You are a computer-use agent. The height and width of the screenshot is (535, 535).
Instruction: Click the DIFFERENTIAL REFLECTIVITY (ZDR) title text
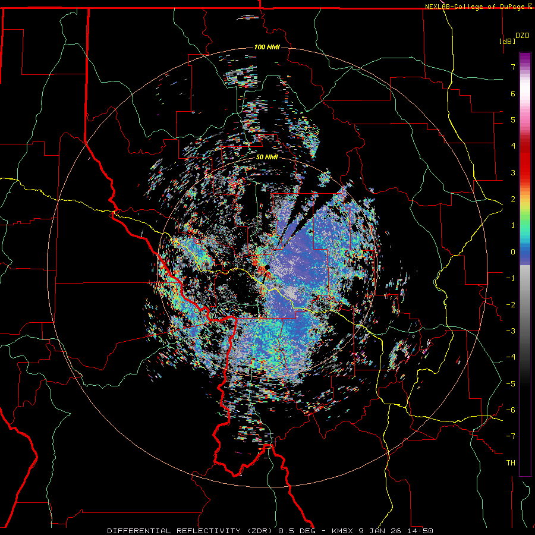coord(191,531)
